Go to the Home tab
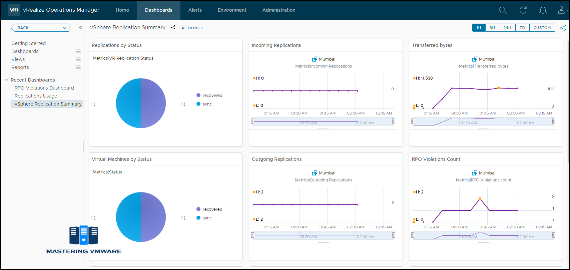 click(x=122, y=10)
